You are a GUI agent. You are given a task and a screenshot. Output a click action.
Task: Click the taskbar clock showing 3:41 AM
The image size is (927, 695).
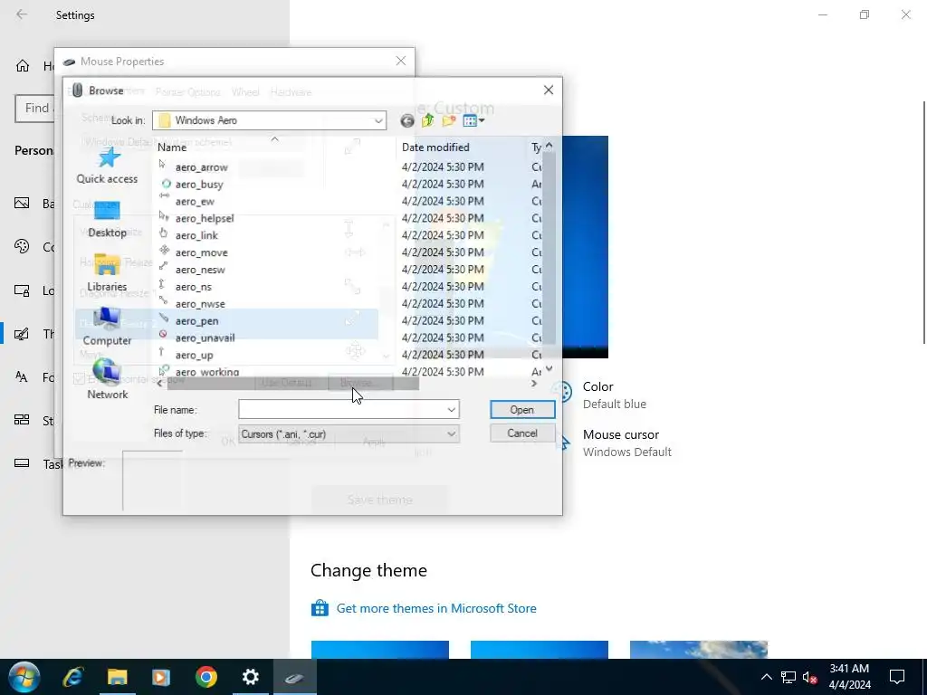pos(849,677)
